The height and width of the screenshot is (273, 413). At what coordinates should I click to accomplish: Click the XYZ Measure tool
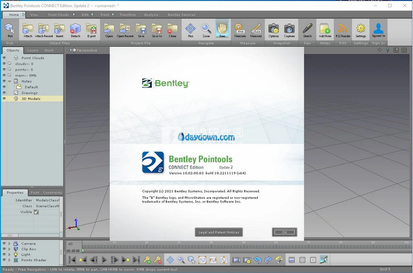click(240, 30)
